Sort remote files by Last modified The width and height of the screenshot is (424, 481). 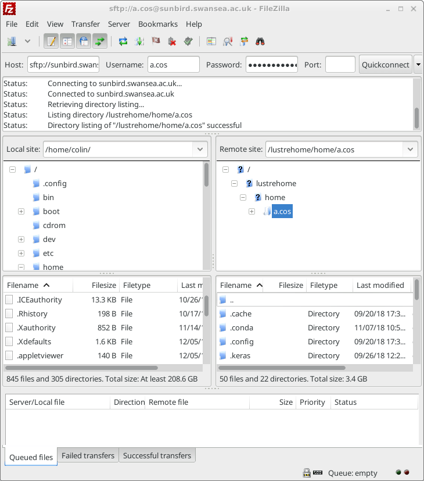click(382, 286)
